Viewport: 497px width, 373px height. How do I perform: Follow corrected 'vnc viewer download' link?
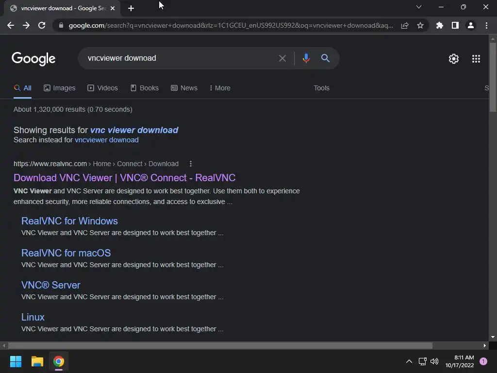(134, 130)
